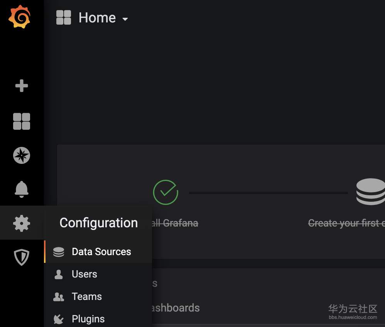Screen dimensions: 385x327
Task: Click the Configuration flyout menu header
Action: pyautogui.click(x=98, y=223)
